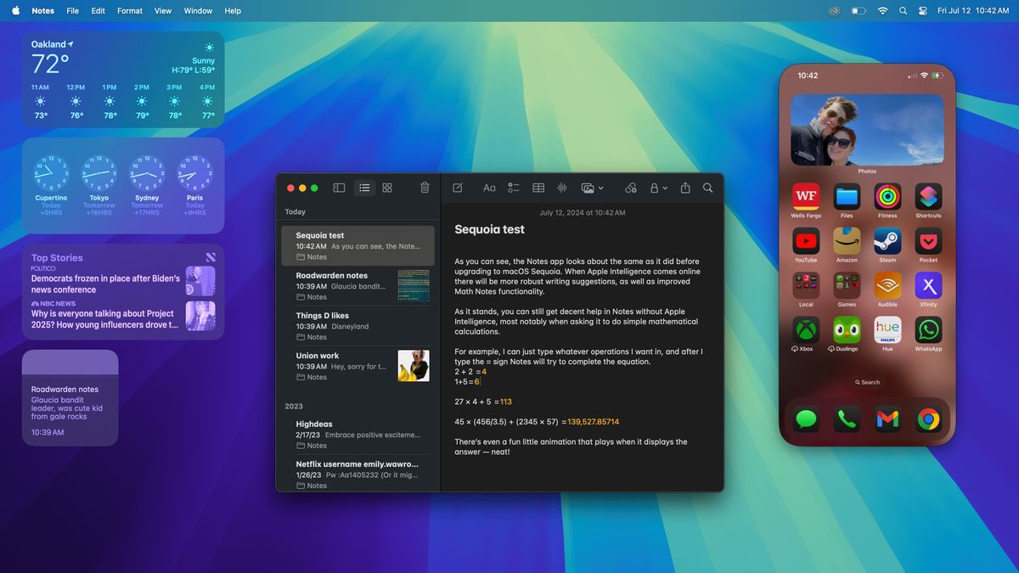
Task: Open the Format menu
Action: coord(129,10)
